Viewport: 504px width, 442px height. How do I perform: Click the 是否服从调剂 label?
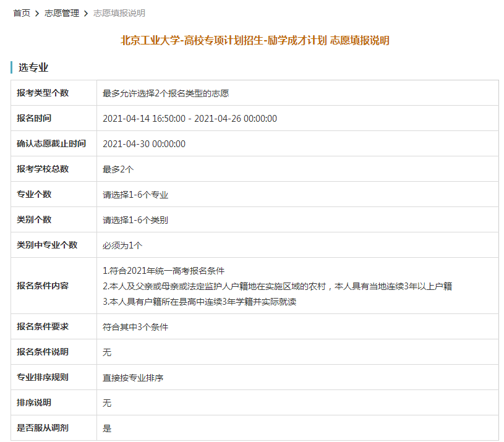43,428
